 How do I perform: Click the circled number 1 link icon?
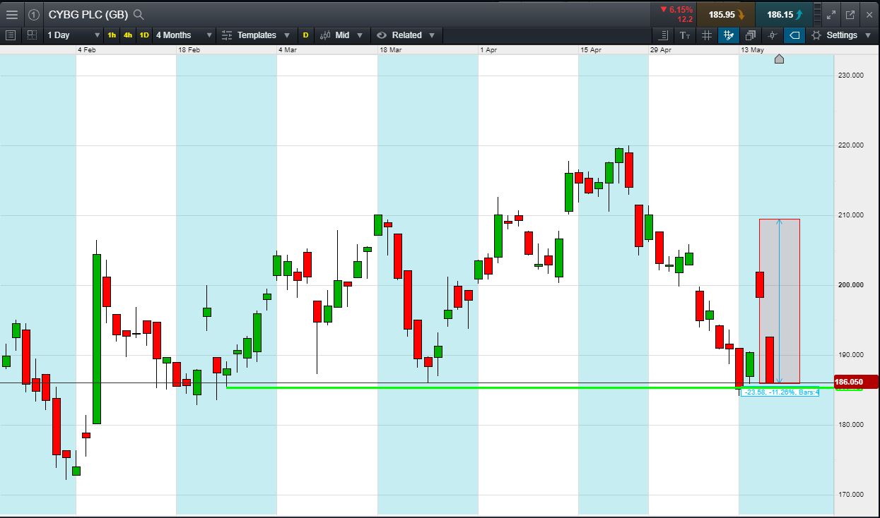(34, 14)
